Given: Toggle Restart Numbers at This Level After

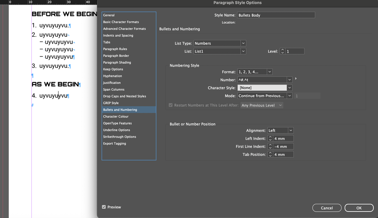Looking at the screenshot, I should [171, 105].
